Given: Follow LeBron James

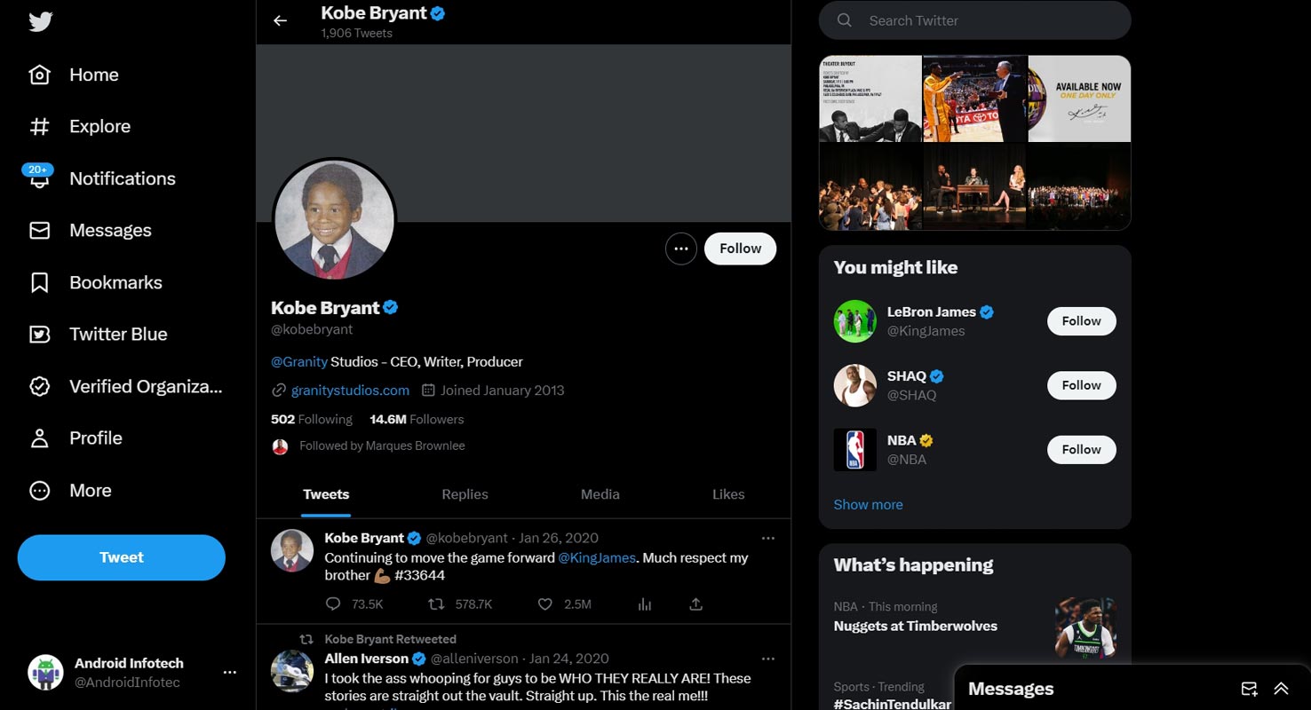Looking at the screenshot, I should (x=1081, y=321).
